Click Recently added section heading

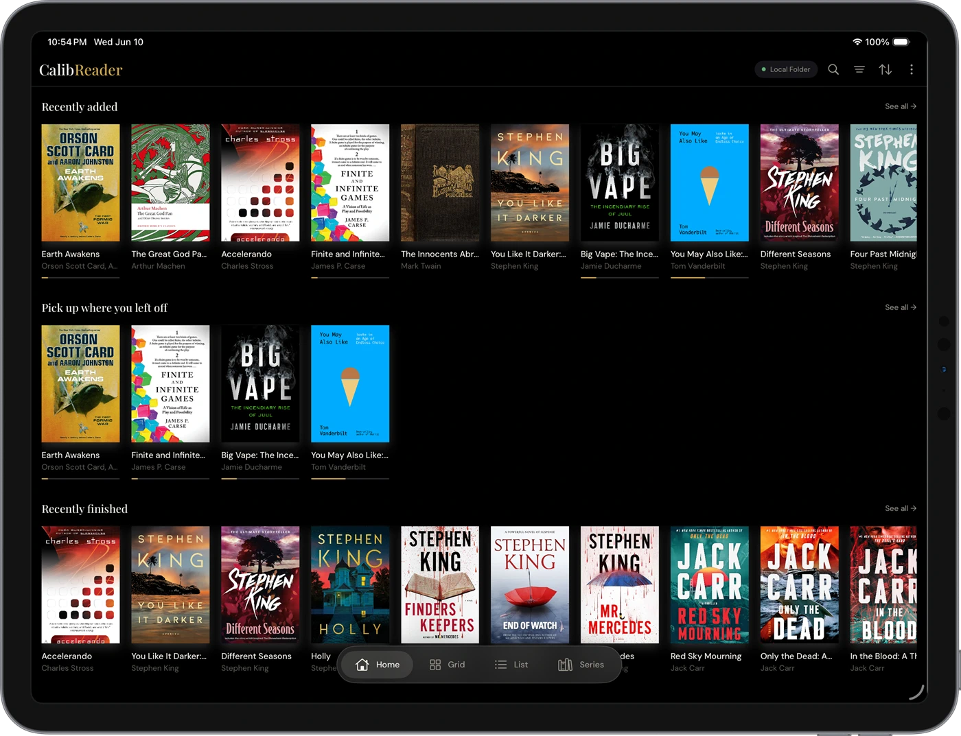pyautogui.click(x=80, y=107)
